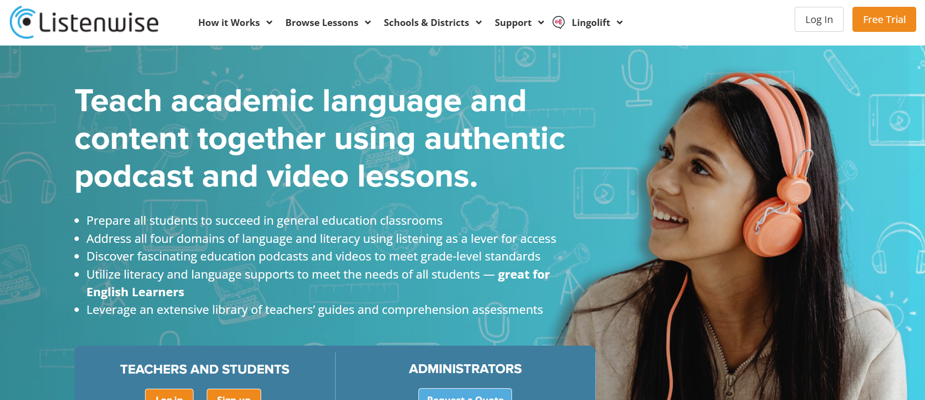
Task: Expand the Browse Lessons chevron
Action: [367, 23]
